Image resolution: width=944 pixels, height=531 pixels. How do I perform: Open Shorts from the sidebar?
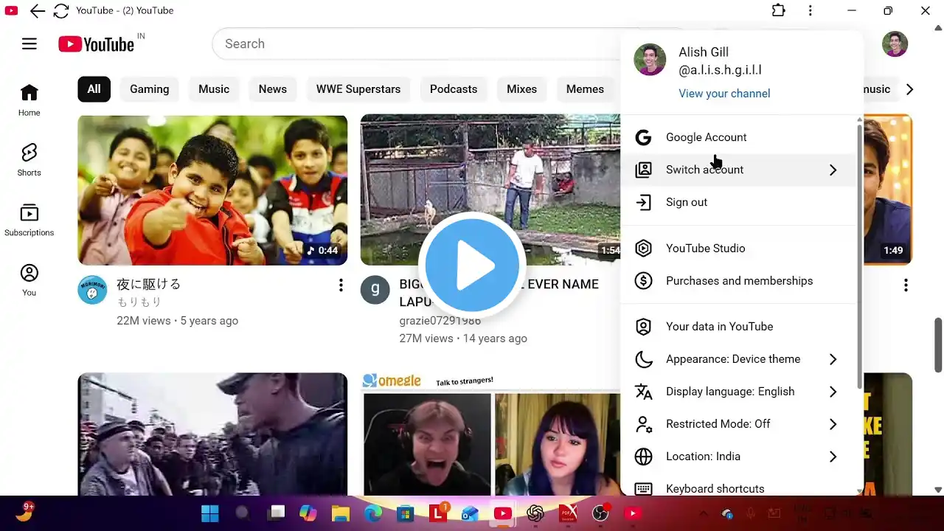click(29, 159)
